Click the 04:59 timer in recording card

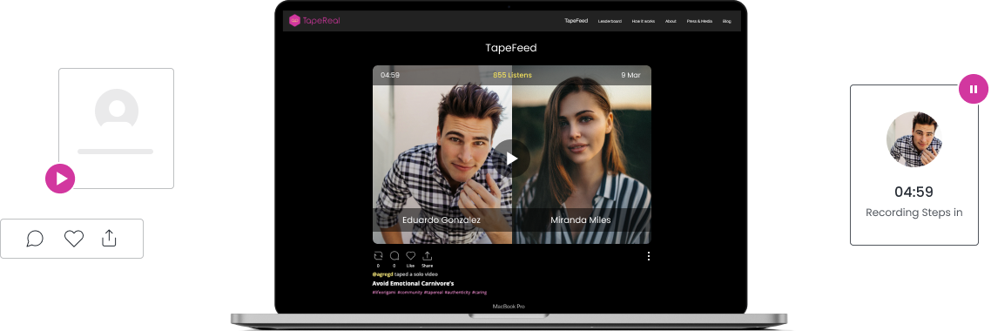(x=913, y=192)
